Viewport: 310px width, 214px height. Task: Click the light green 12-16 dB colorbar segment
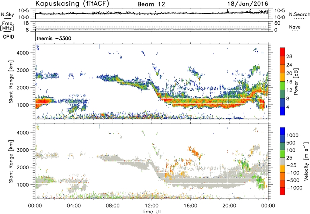[282, 86]
